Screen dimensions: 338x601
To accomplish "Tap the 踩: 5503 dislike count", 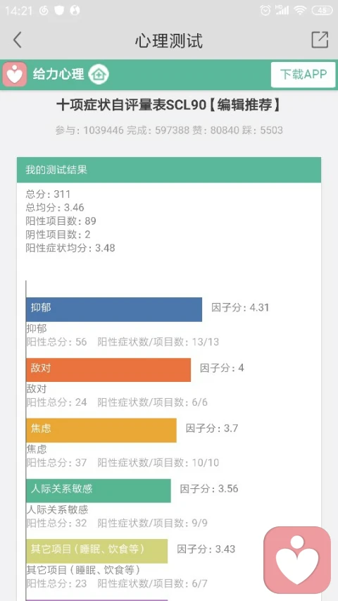I will click(x=262, y=130).
